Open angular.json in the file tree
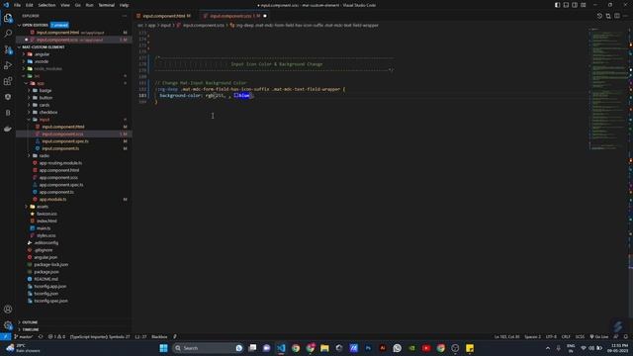Screen dimensions: 633x356 (45, 257)
